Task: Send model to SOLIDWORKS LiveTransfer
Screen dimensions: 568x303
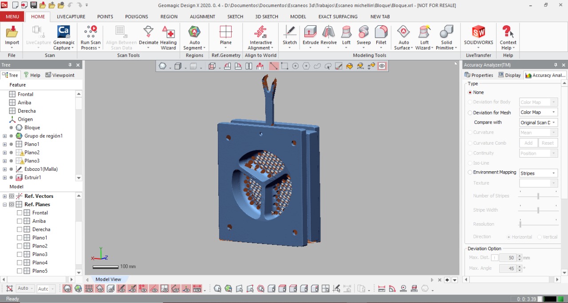Action: click(478, 38)
